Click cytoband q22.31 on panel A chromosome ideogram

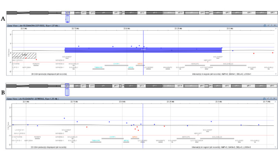click(180, 13)
